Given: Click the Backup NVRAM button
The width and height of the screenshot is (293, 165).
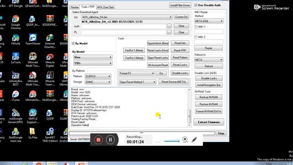Looking at the screenshot, I should coord(209,97).
